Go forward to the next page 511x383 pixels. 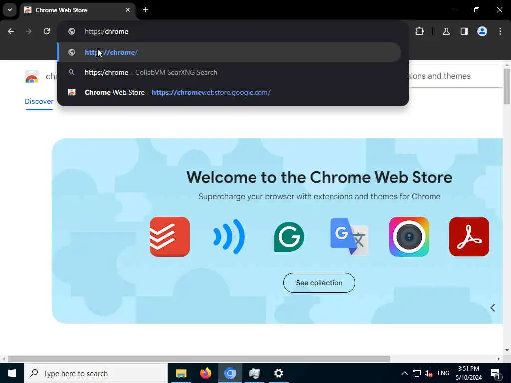tap(29, 31)
